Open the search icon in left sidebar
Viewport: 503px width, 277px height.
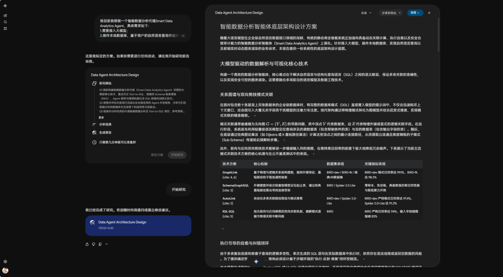pyautogui.click(x=5, y=22)
